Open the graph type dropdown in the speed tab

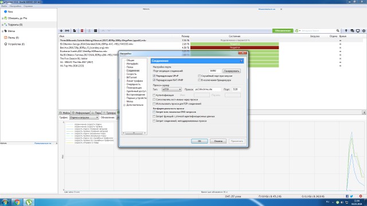click(84, 117)
